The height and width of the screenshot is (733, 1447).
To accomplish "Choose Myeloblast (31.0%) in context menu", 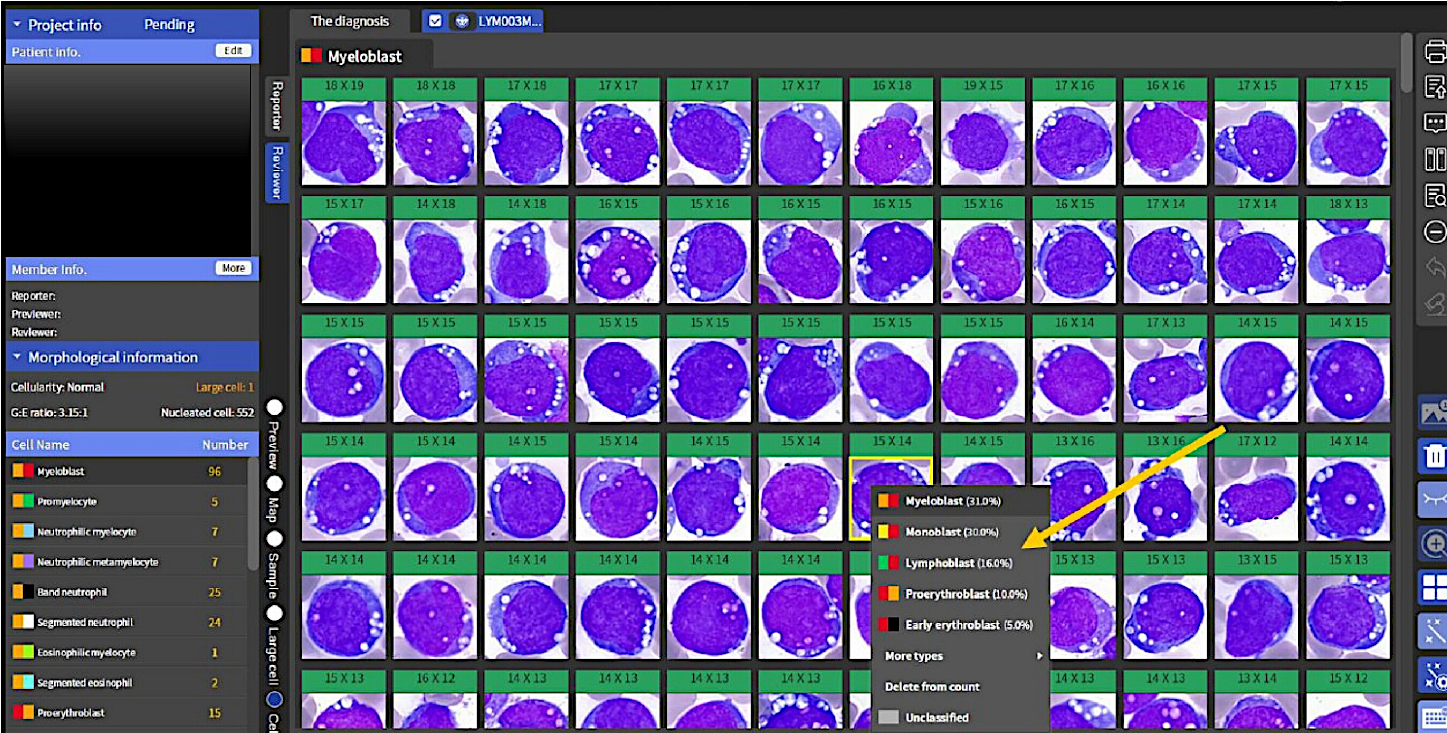I will (x=961, y=500).
